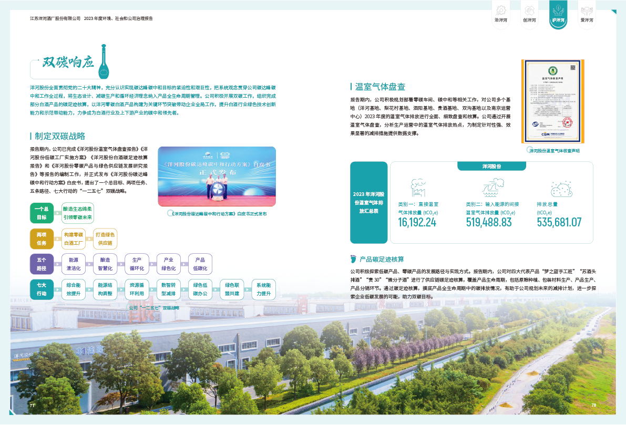
Task: Click the purple 五个路径 box
Action: click(x=42, y=264)
